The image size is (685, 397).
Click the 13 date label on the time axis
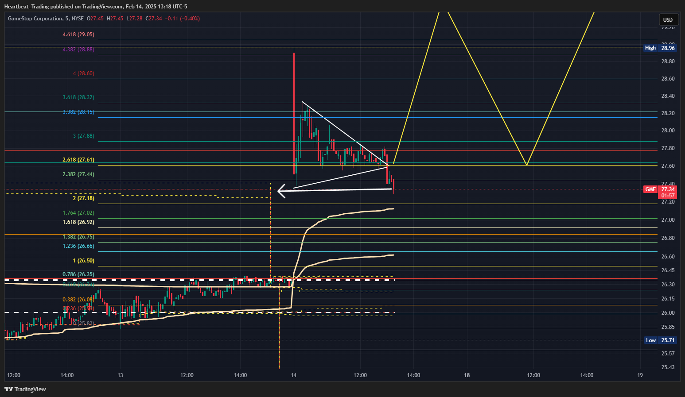(121, 375)
